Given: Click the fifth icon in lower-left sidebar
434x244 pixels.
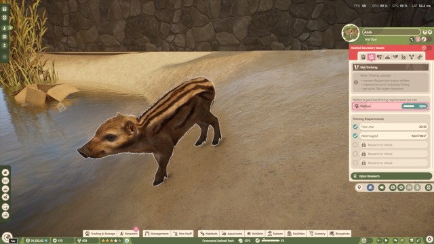Looking at the screenshot, I should click(x=5, y=207).
